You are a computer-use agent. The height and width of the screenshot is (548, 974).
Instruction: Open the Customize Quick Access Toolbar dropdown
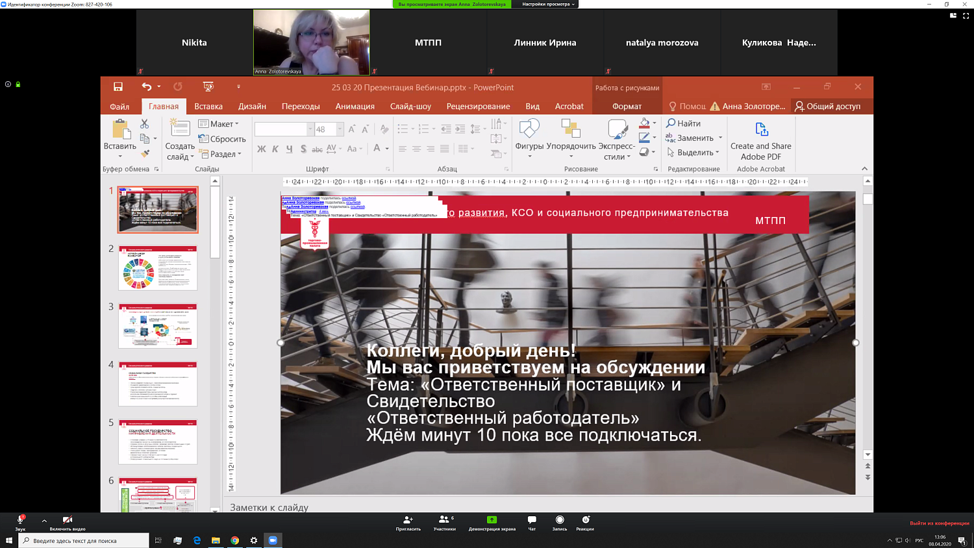tap(238, 86)
